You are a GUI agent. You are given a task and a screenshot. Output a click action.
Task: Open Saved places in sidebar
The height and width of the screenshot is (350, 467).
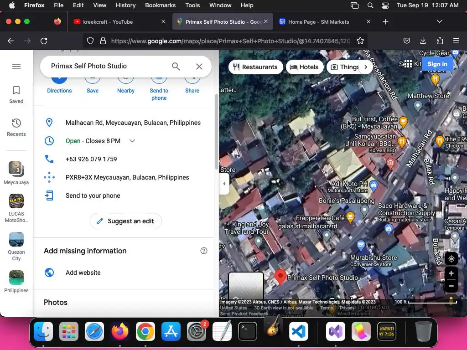(x=16, y=95)
